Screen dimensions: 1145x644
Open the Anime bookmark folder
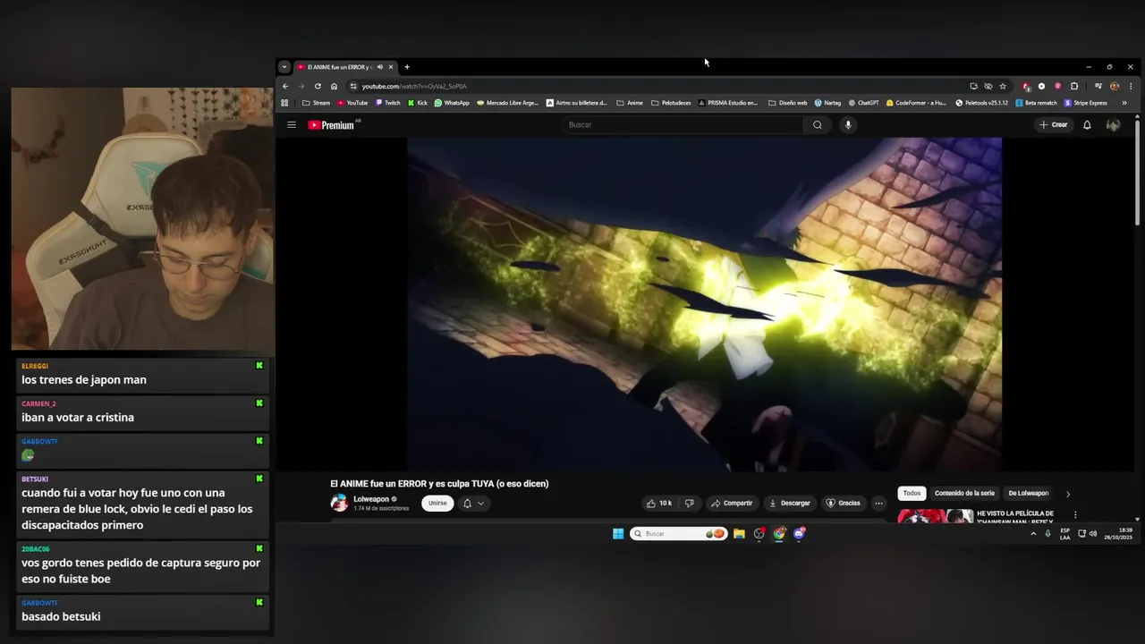(x=630, y=103)
